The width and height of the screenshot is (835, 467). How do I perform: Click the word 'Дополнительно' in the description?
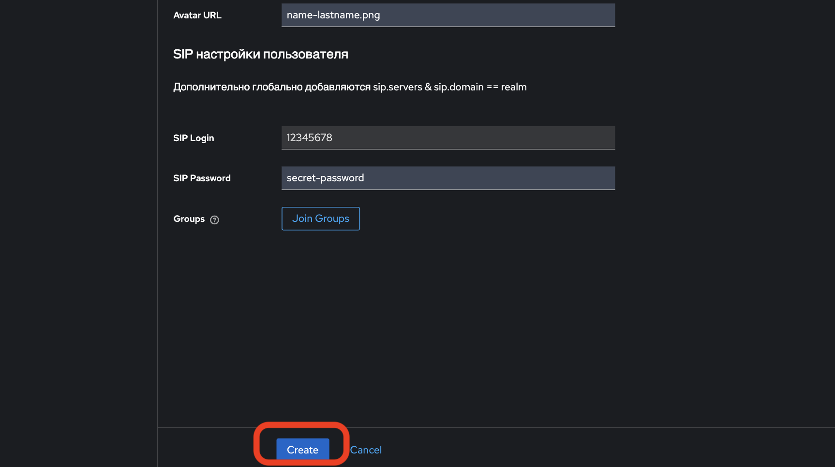coord(211,87)
